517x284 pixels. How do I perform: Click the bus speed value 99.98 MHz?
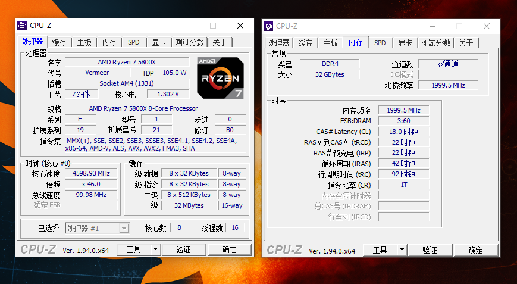tap(92, 195)
